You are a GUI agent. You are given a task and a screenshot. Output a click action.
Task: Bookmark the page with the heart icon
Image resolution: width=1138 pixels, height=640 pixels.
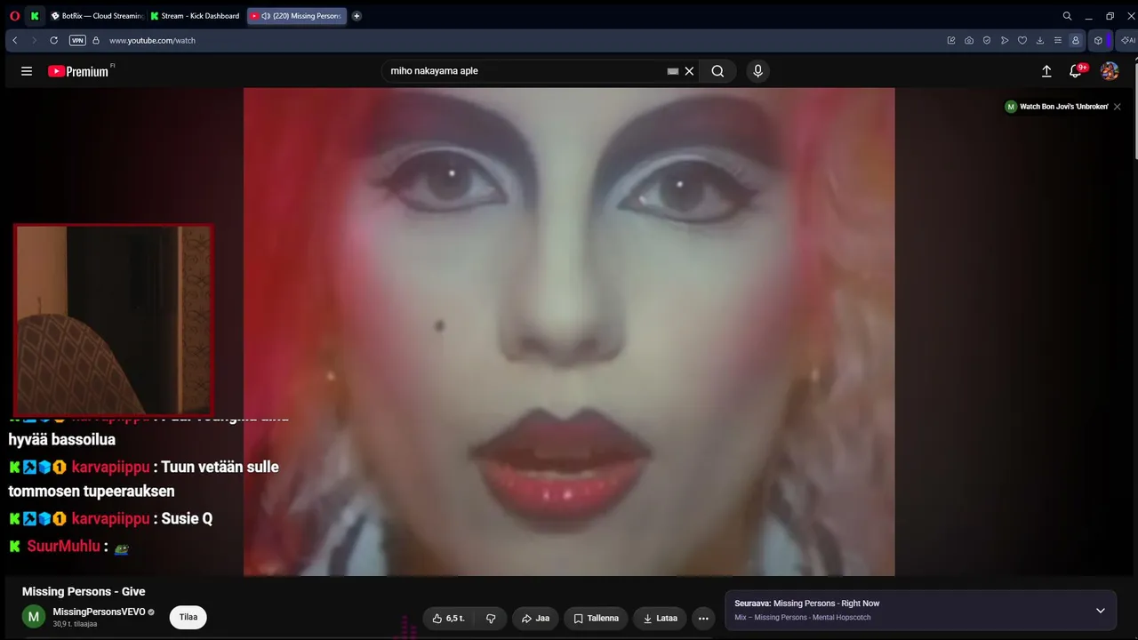[1022, 40]
